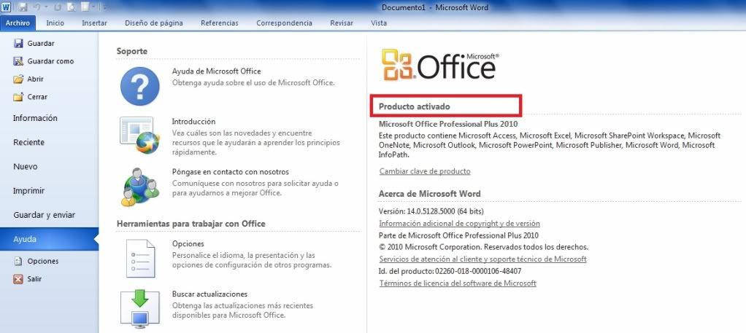Open Servicios de atención al cliente link
Viewport: 746px width, 333px height.
(482, 259)
